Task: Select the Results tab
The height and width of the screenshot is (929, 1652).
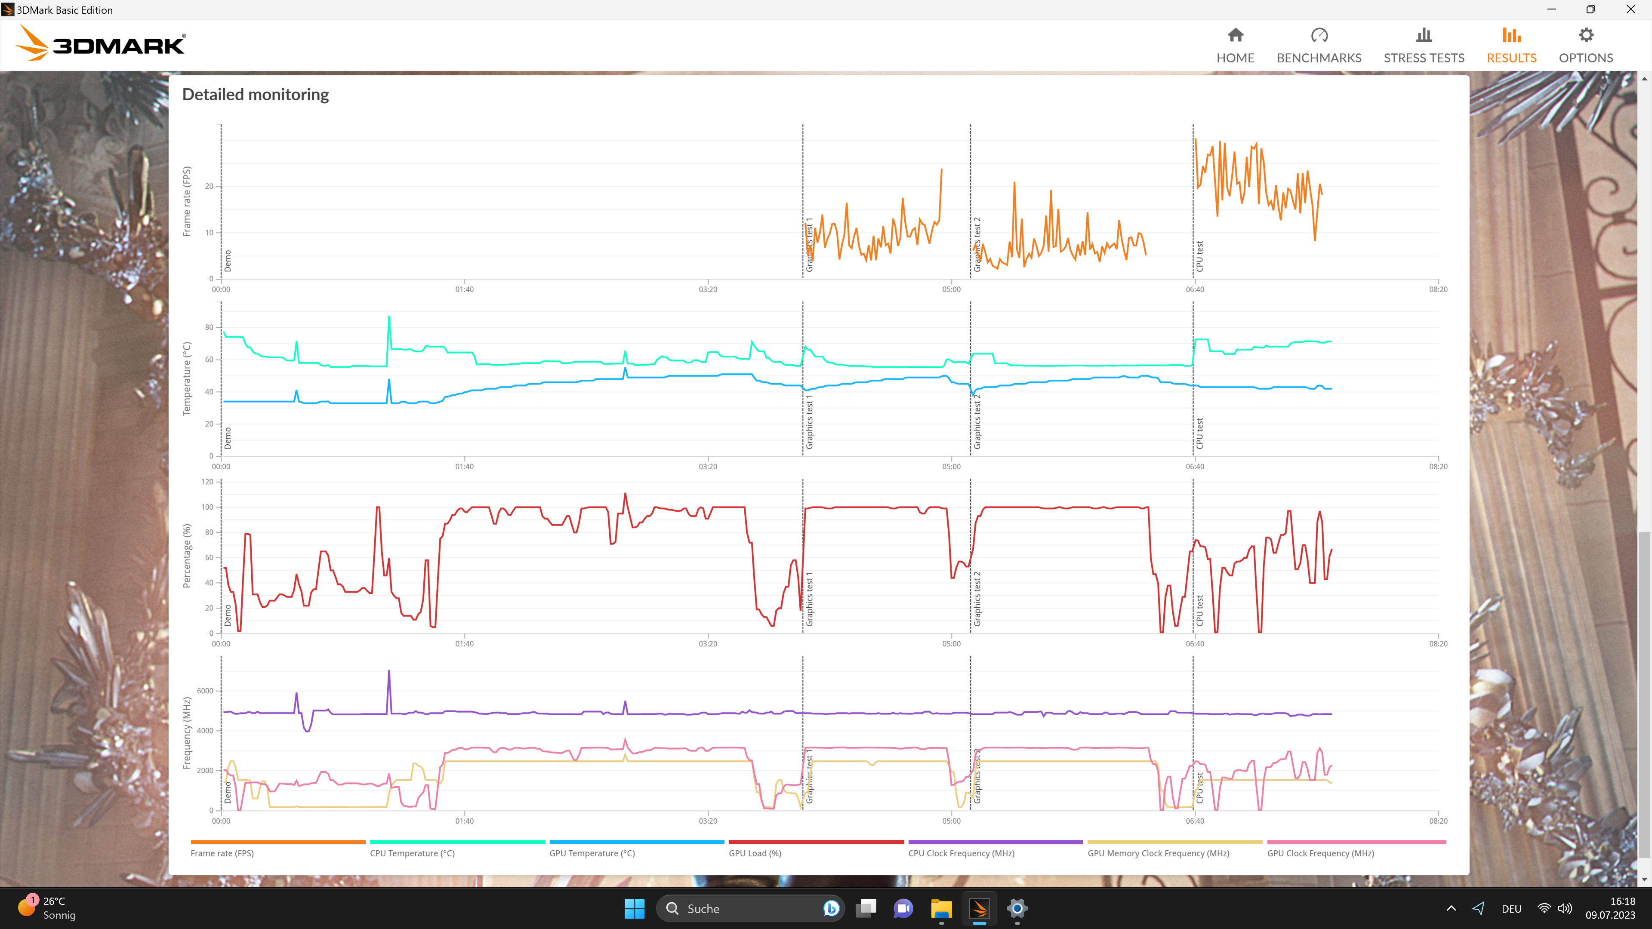Action: click(x=1511, y=45)
